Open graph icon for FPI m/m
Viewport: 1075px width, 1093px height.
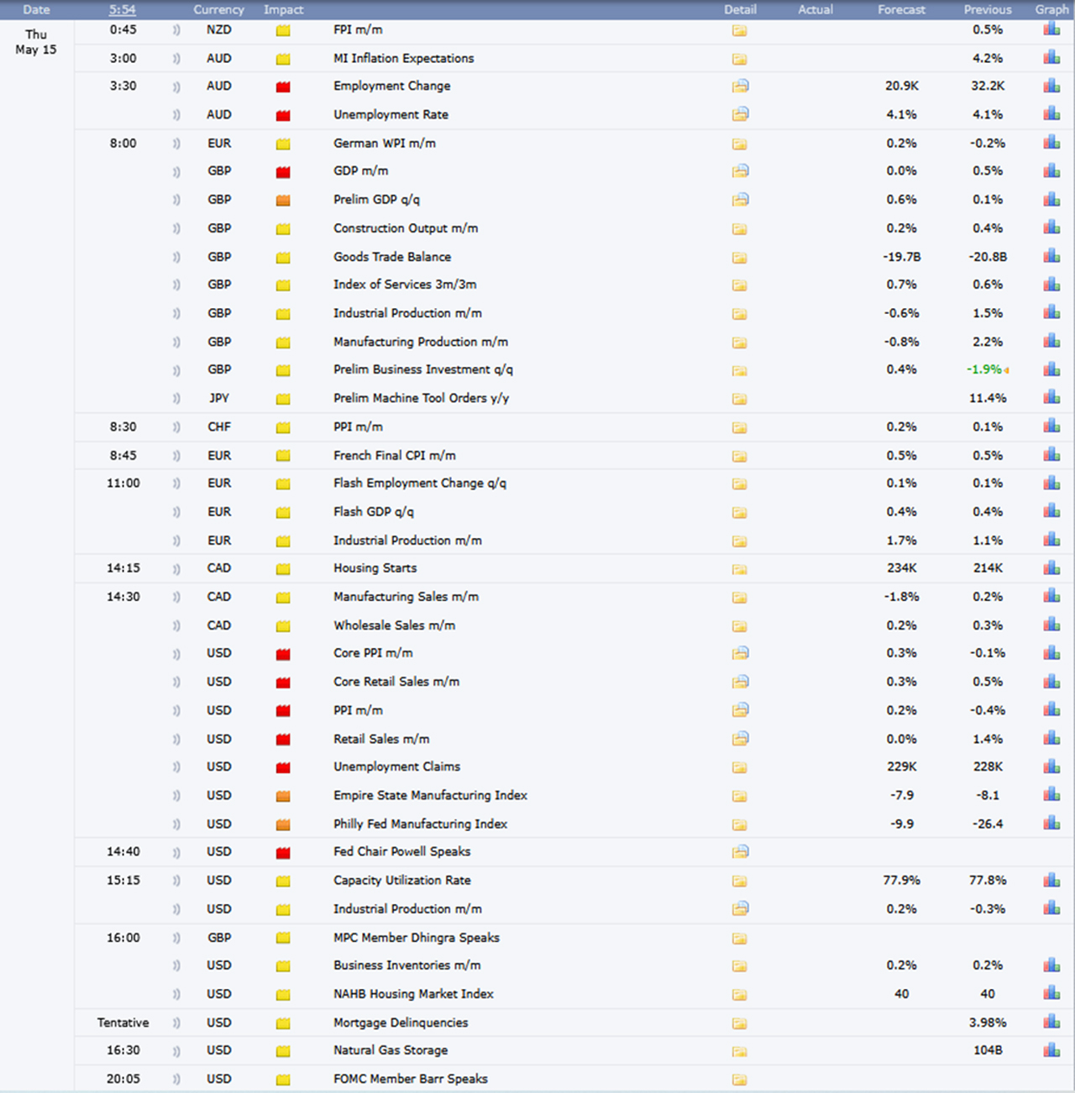pyautogui.click(x=1051, y=29)
